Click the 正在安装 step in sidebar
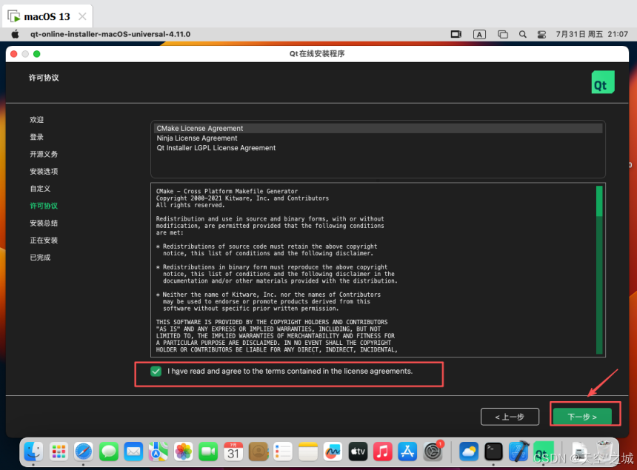This screenshot has width=637, height=470. pyautogui.click(x=44, y=241)
